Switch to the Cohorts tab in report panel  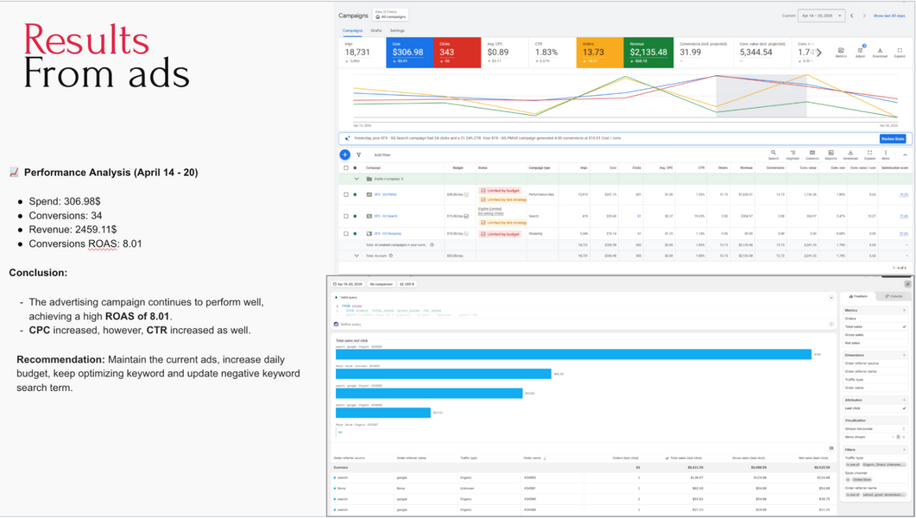tap(894, 296)
